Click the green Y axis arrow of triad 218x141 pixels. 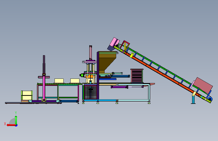[16, 120]
